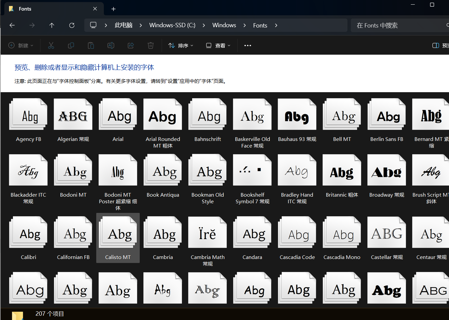449x320 pixels.
Task: Select the Californian FB font
Action: click(73, 238)
